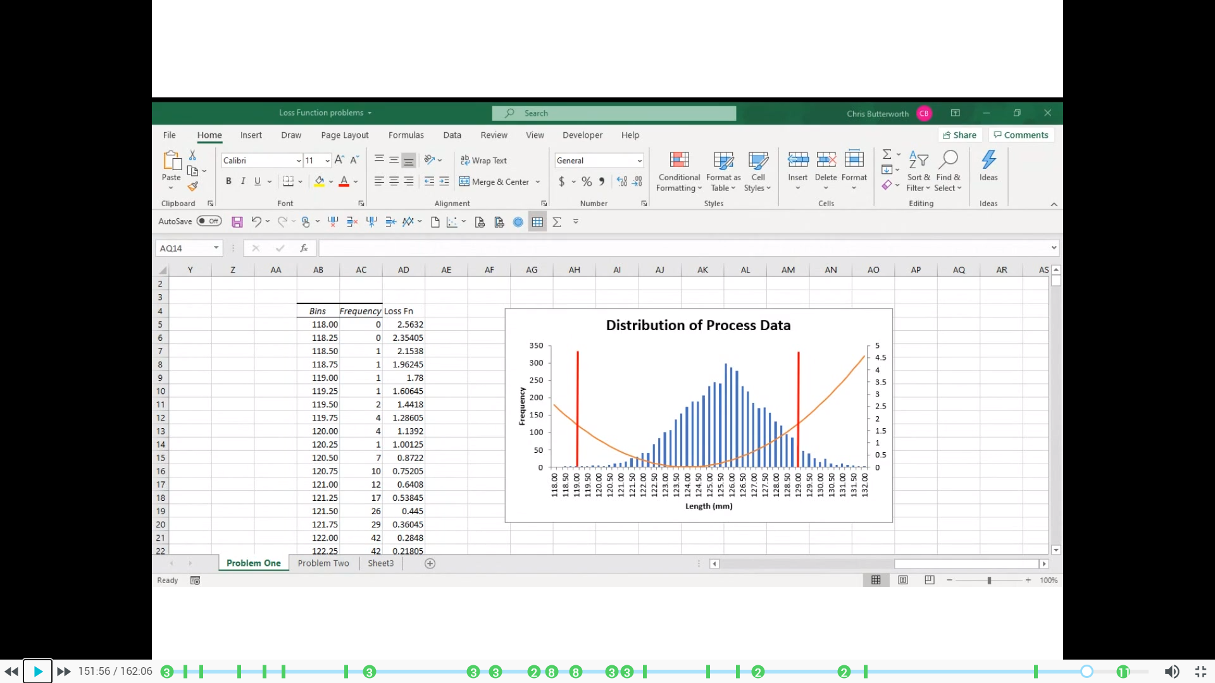1215x683 pixels.
Task: Click the zoom slider handle
Action: (989, 580)
